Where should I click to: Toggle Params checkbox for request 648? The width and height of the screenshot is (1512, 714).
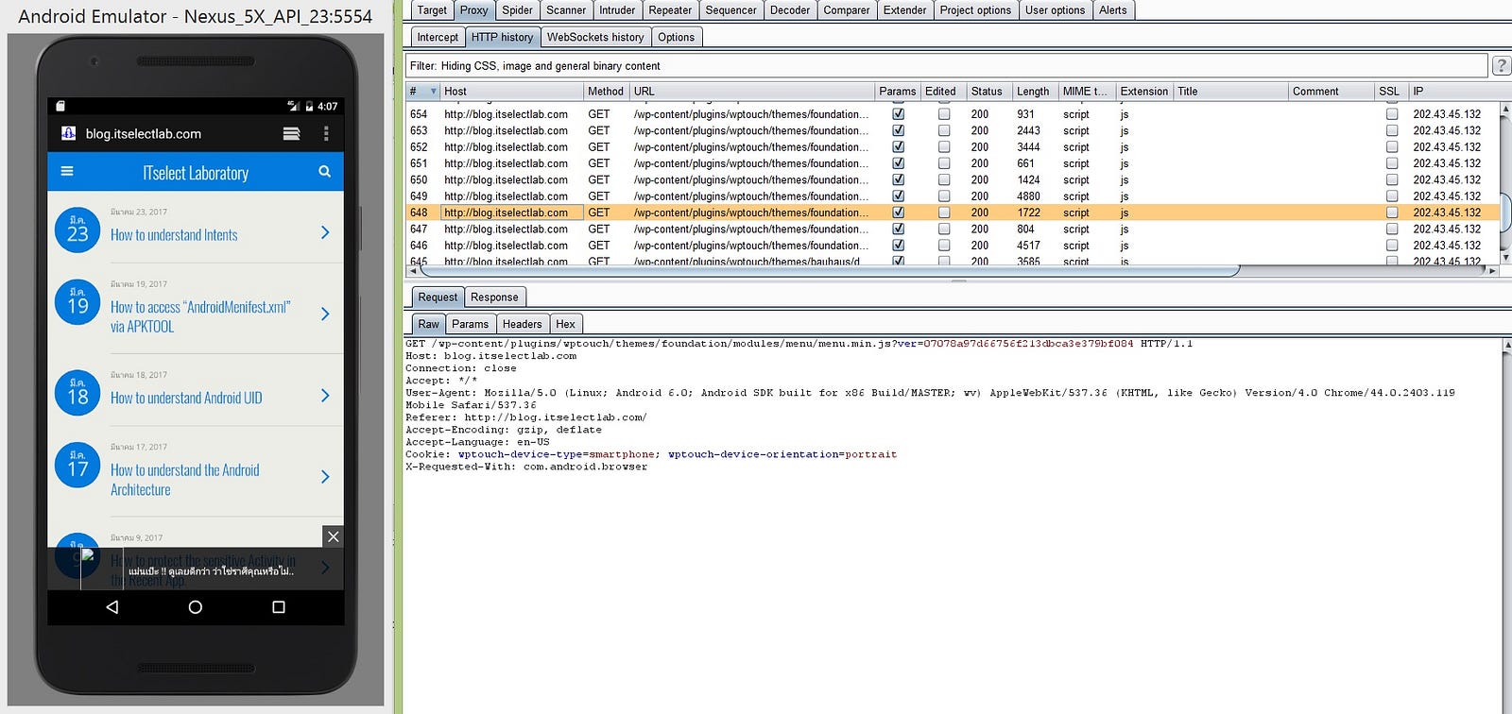(x=898, y=212)
